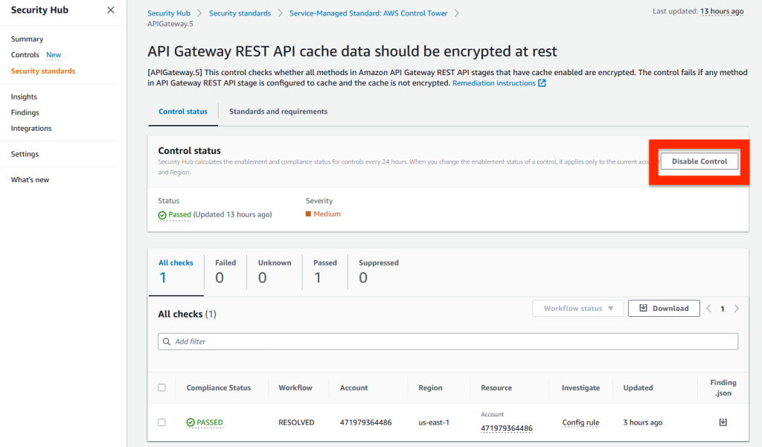Select all checks with the header checkbox
The image size is (762, 447).
162,387
